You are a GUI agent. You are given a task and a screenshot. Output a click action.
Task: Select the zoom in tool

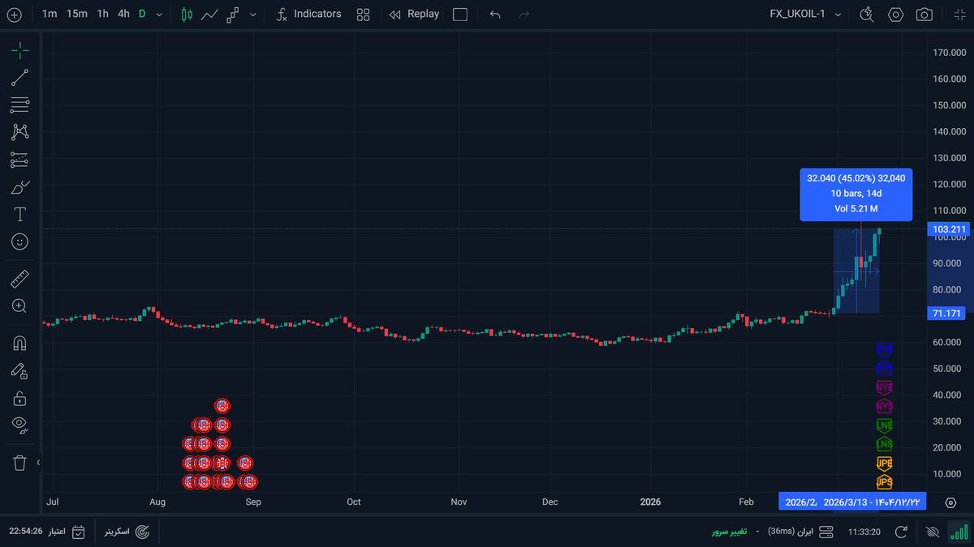19,306
